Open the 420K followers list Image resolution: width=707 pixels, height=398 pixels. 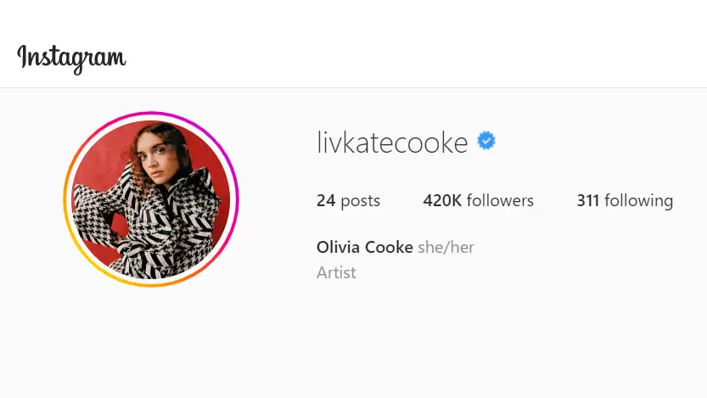(x=478, y=200)
